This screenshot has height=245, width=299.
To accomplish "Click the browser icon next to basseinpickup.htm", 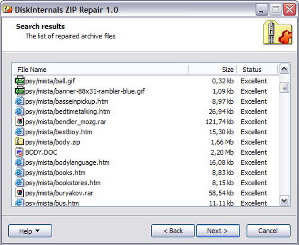I will (20, 101).
